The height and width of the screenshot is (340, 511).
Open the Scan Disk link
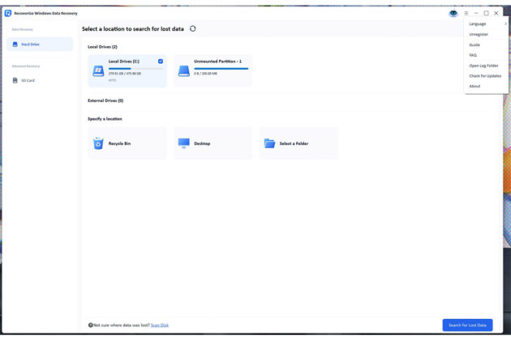click(159, 325)
